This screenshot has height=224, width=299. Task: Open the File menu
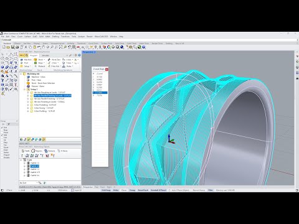point(2,37)
